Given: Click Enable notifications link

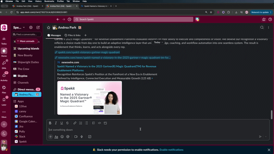Looking at the screenshot, I should pos(171,150).
